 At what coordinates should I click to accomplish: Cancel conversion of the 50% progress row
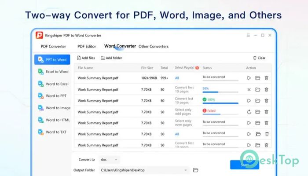point(249,90)
